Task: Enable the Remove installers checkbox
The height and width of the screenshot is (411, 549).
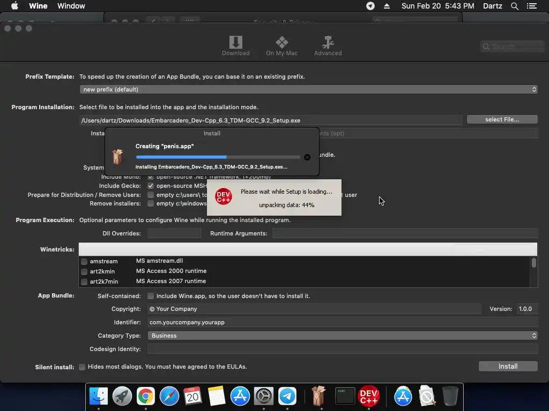Action: pyautogui.click(x=151, y=203)
